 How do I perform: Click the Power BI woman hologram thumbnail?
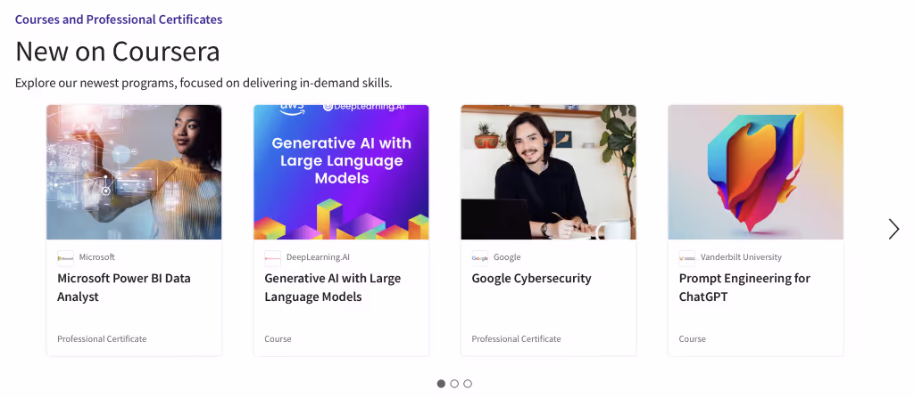click(x=134, y=172)
